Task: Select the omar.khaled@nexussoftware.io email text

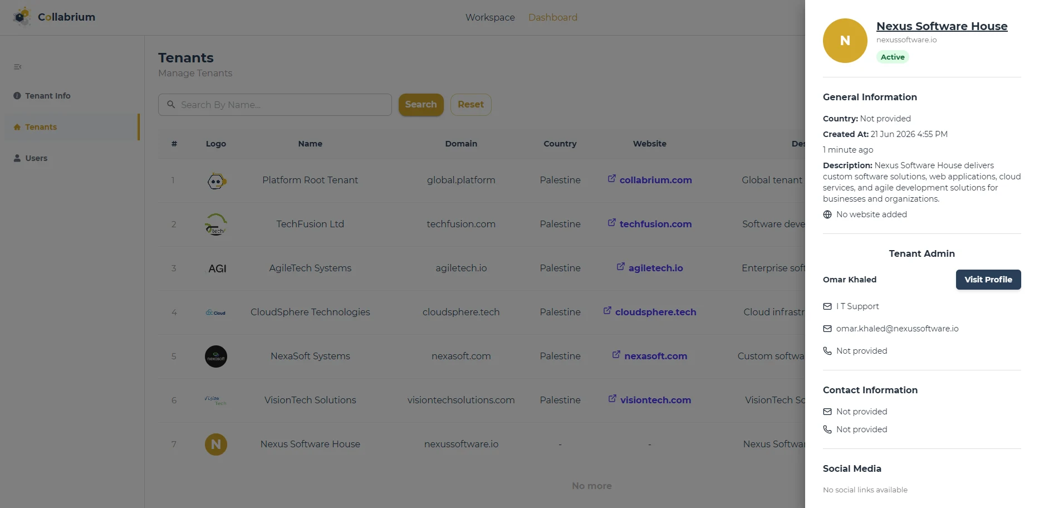Action: (898, 329)
